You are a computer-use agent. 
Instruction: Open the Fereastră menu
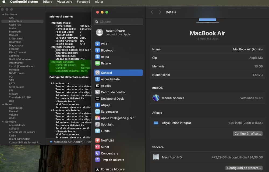click(x=84, y=2)
